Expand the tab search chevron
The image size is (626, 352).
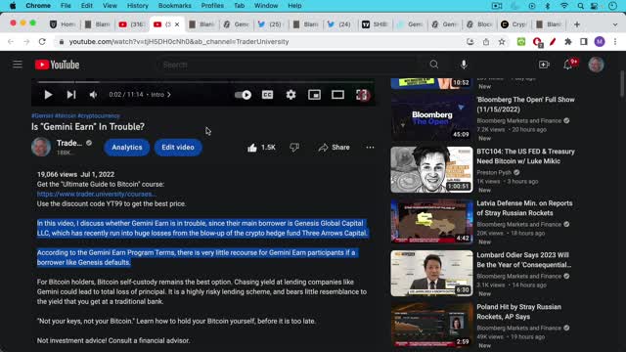tap(615, 24)
